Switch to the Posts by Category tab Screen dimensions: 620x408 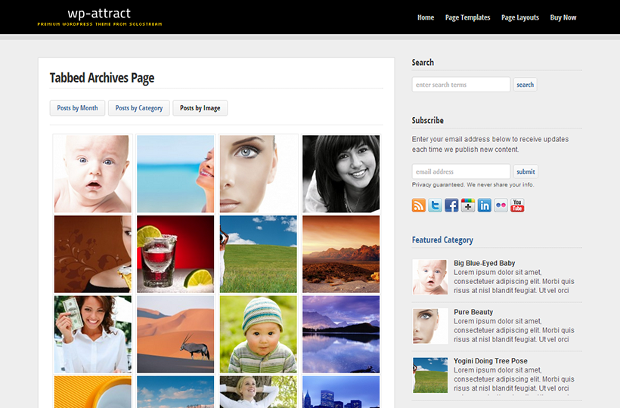139,108
